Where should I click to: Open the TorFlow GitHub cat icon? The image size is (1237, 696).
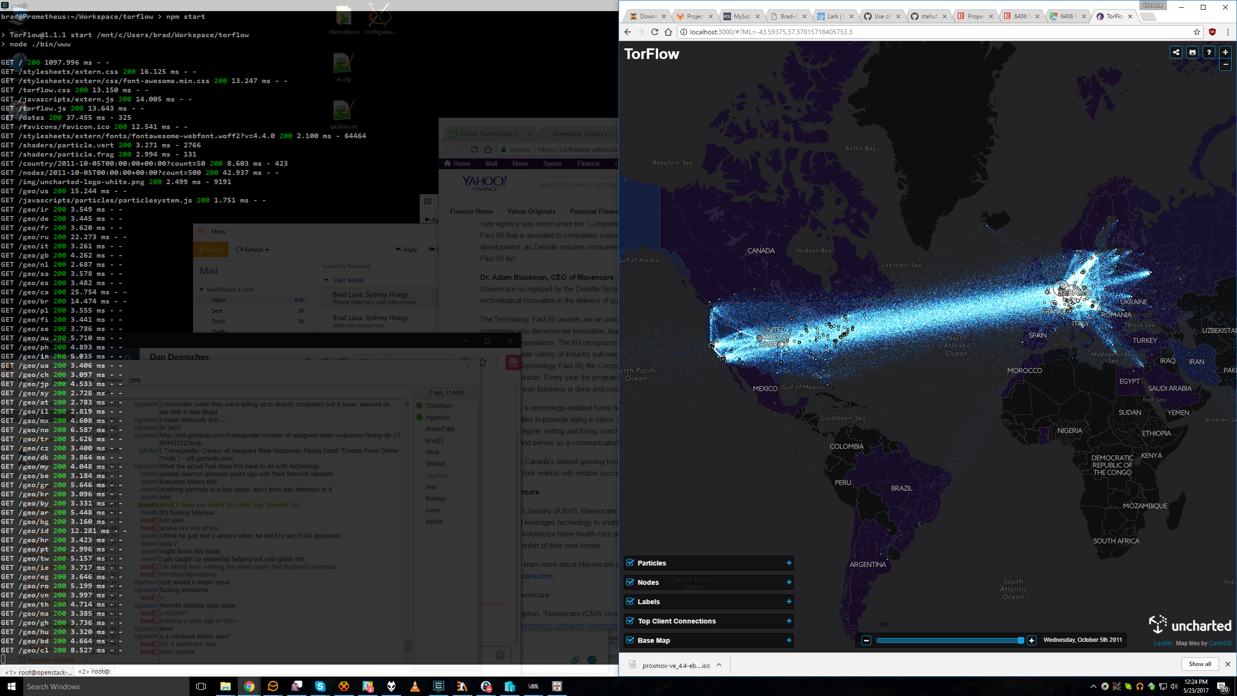[1193, 52]
